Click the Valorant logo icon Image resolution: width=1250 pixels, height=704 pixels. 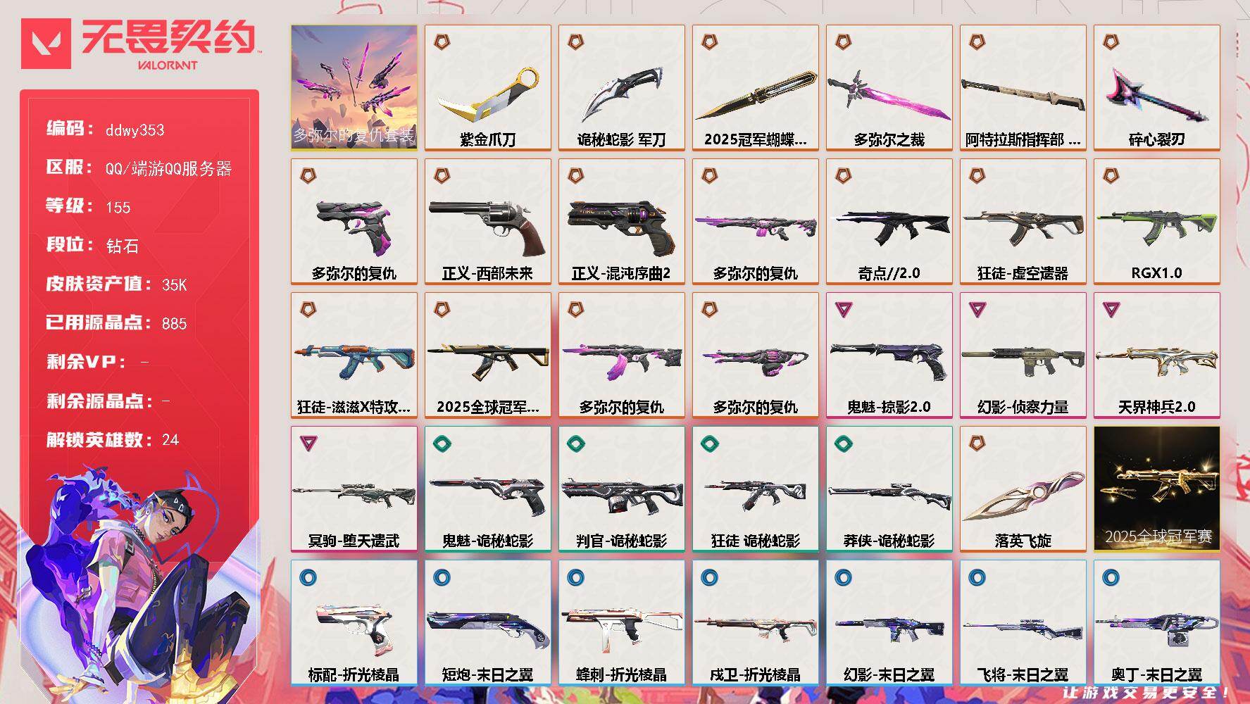(46, 44)
